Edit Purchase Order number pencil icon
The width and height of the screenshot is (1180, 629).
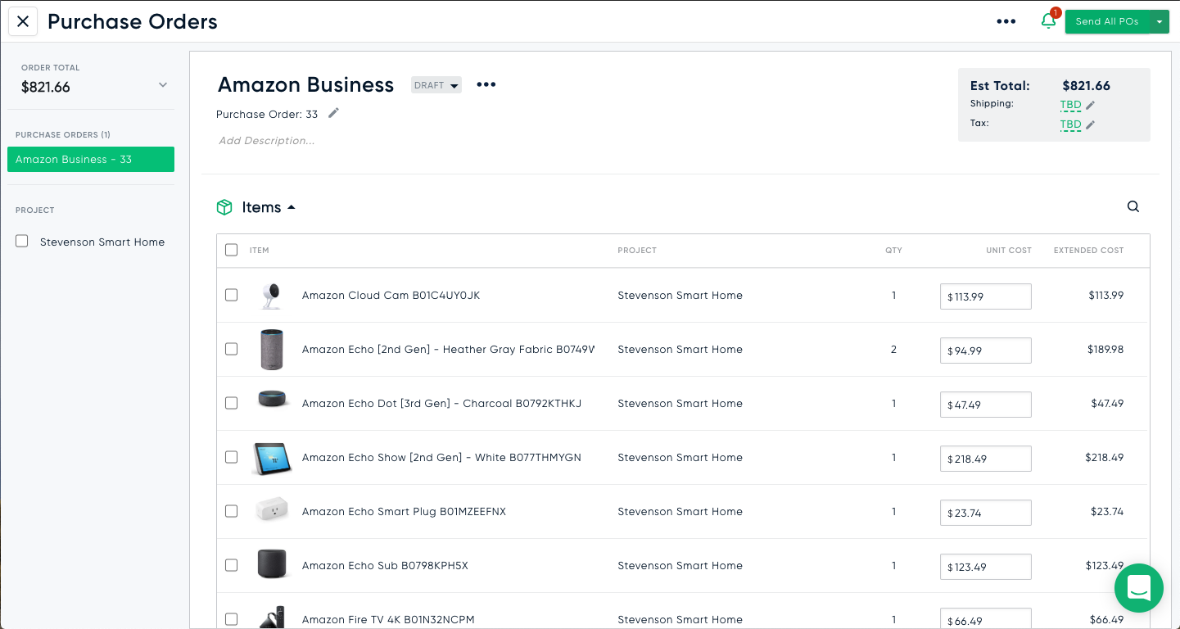(x=333, y=113)
